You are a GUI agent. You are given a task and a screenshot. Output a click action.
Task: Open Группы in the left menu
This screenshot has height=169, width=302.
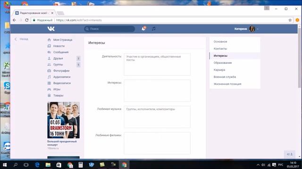(58, 65)
